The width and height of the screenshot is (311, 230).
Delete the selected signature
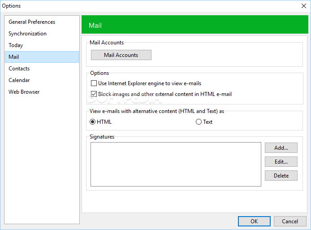coord(281,176)
